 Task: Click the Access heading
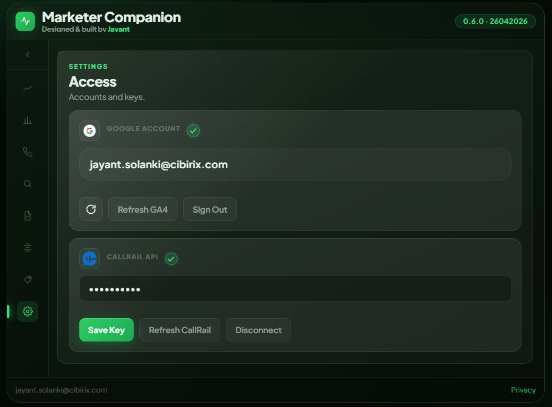click(93, 82)
